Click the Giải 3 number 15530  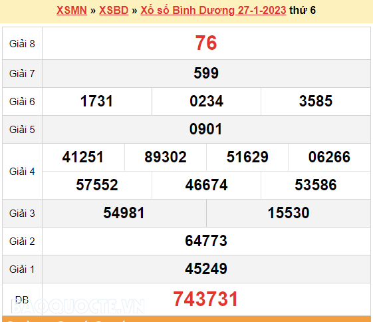289,213
